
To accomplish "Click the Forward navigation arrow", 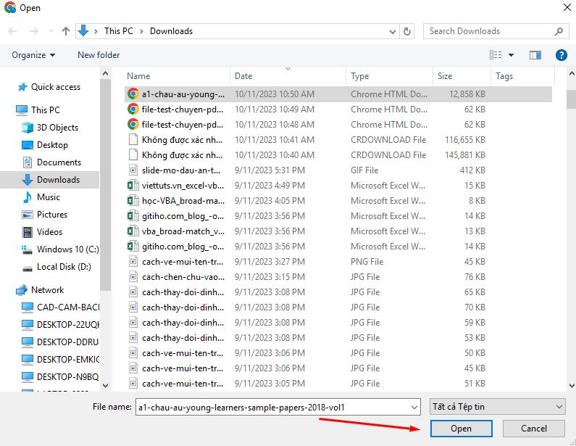I will click(34, 31).
